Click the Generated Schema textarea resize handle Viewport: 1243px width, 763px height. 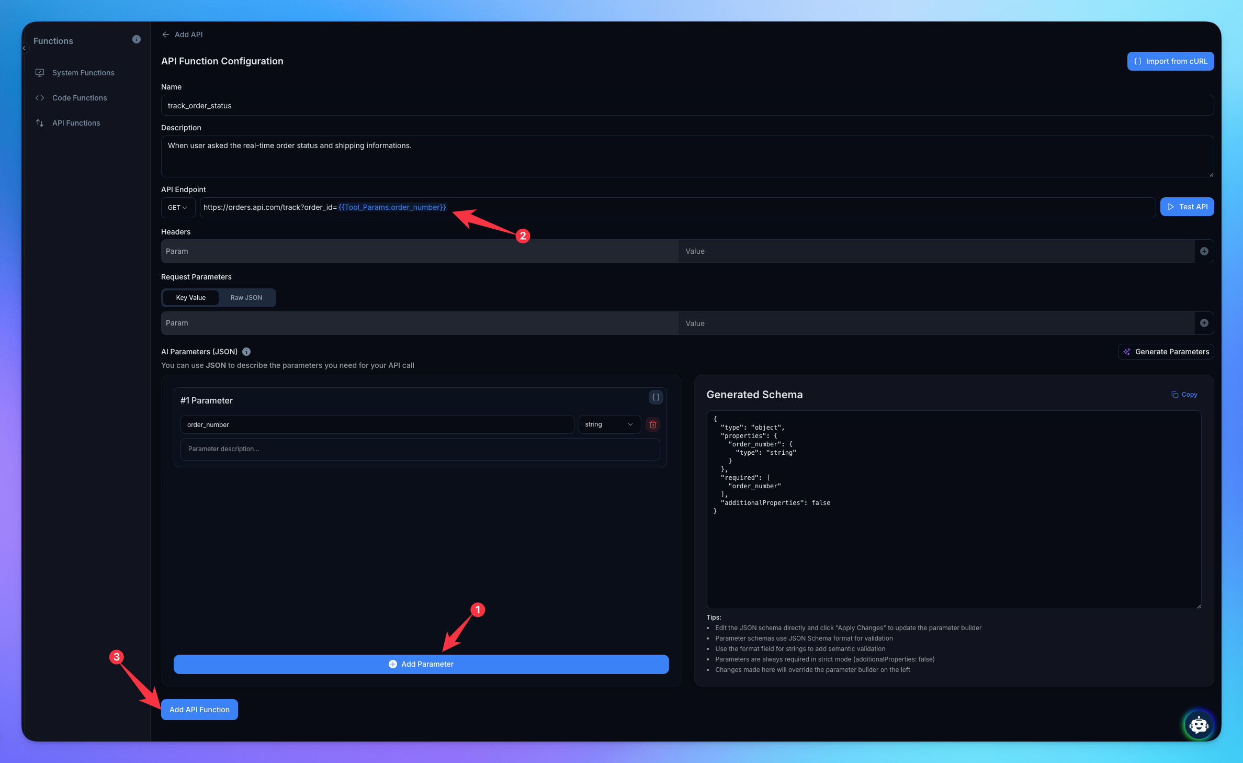point(1199,606)
